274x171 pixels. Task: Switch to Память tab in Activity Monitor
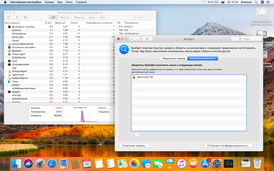point(64,17)
